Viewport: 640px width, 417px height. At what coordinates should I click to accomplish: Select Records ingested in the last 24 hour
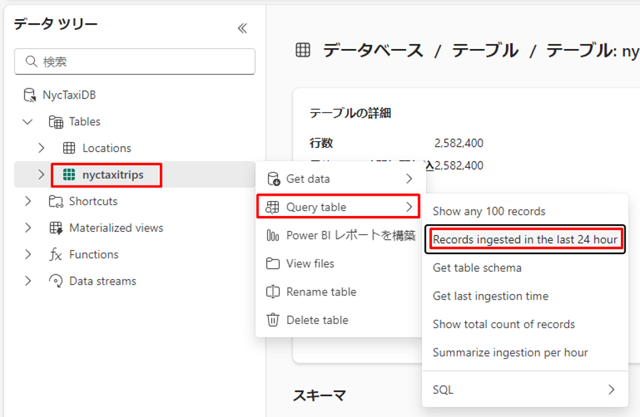point(525,239)
